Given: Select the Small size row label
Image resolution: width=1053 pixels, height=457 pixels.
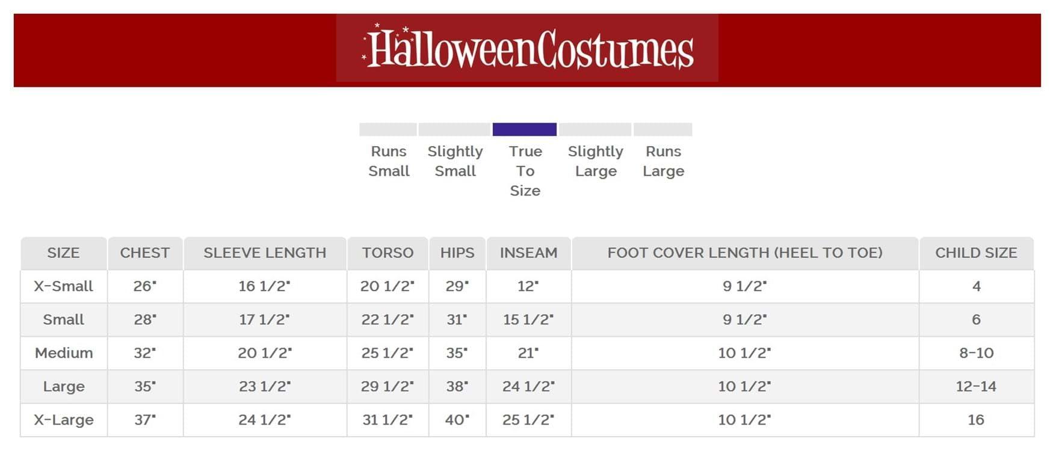Looking at the screenshot, I should tap(63, 320).
